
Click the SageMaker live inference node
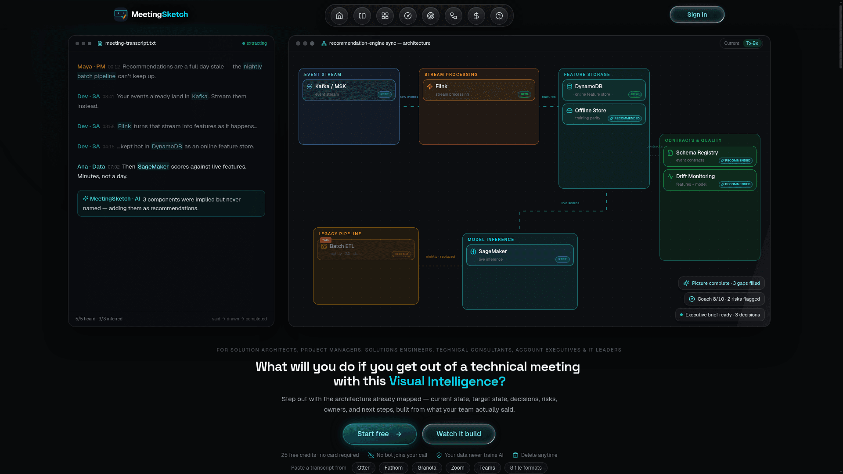click(520, 255)
